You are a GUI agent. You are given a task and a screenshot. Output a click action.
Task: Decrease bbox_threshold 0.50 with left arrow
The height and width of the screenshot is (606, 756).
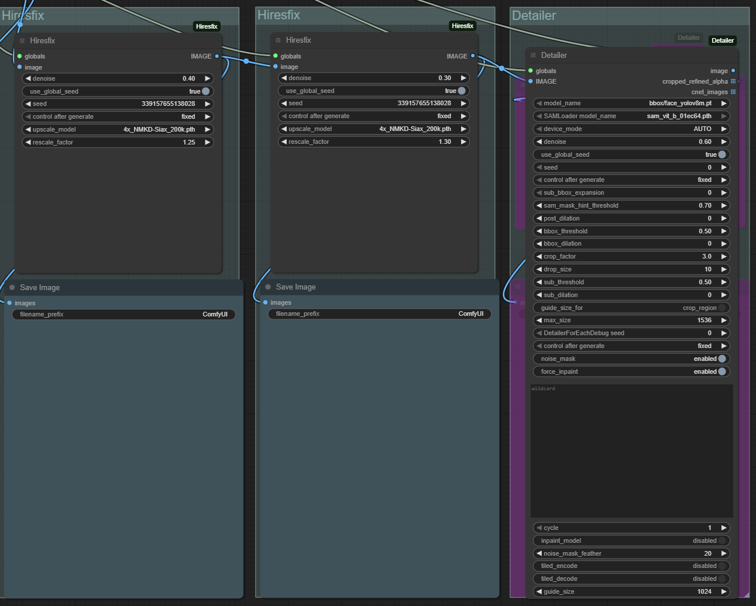pyautogui.click(x=539, y=231)
